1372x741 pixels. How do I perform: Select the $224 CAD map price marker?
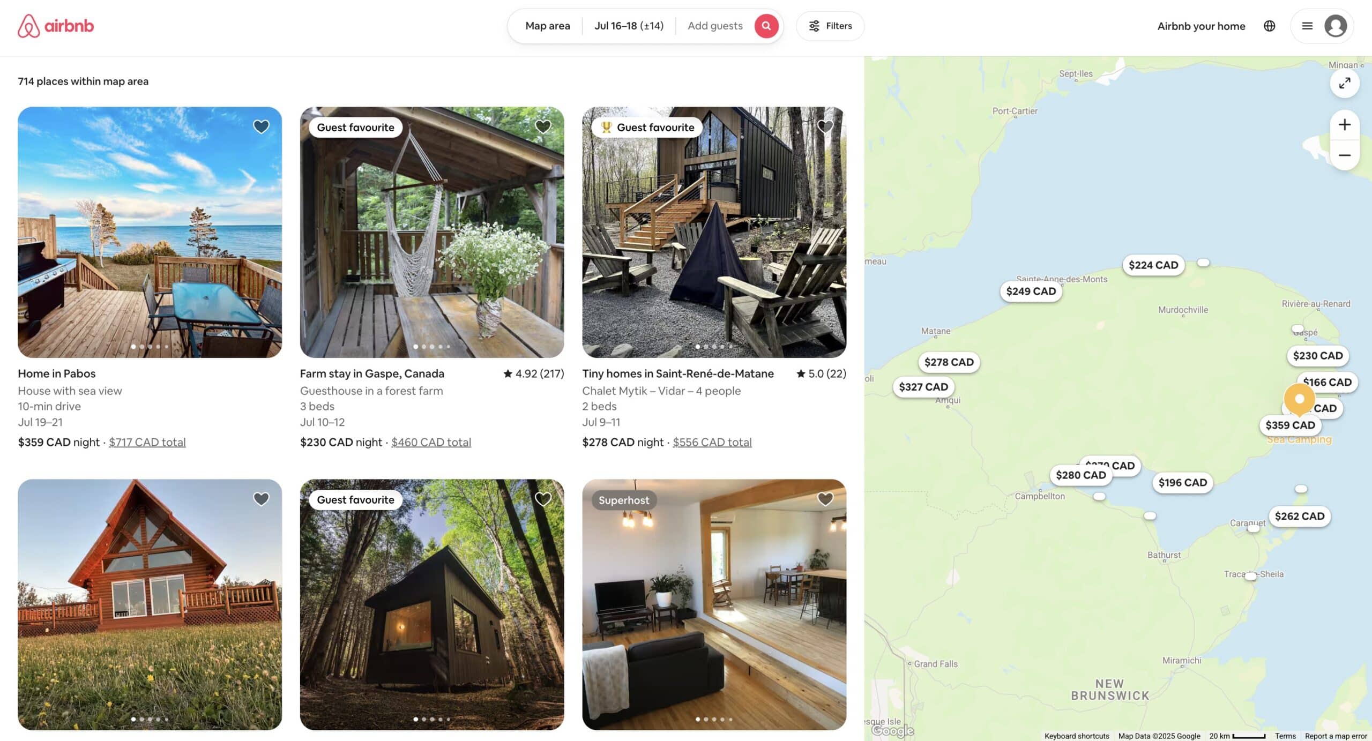(1153, 265)
